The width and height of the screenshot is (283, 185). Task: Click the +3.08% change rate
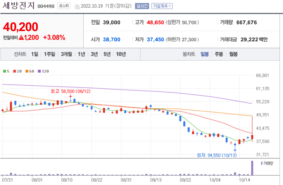(x=54, y=38)
